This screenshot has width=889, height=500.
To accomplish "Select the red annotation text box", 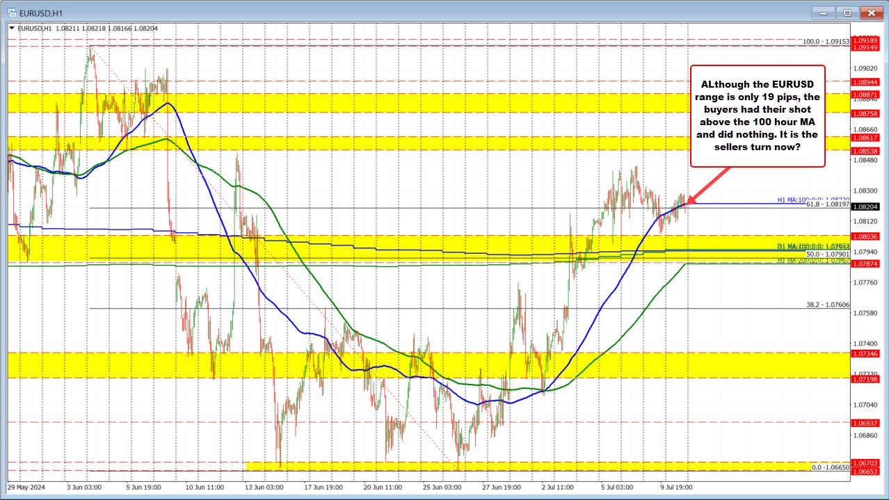I will 757,116.
